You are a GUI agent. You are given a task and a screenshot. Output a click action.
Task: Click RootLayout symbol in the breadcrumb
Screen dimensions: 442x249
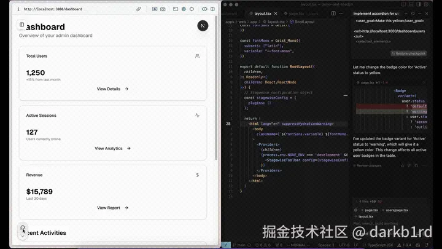304,22
